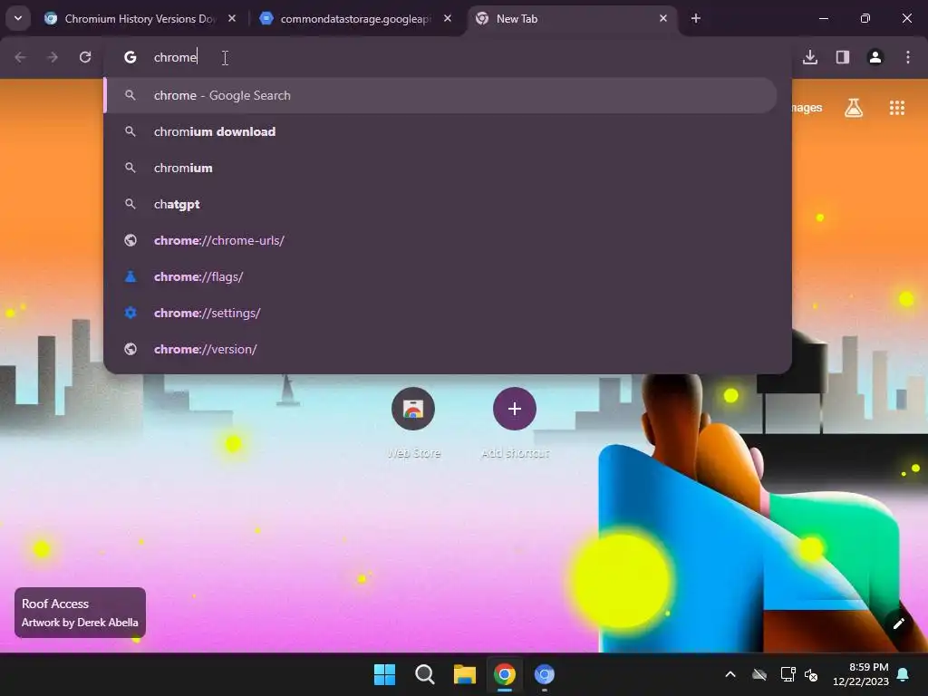This screenshot has width=928, height=696.
Task: Open the profile avatar menu
Action: coord(875,57)
